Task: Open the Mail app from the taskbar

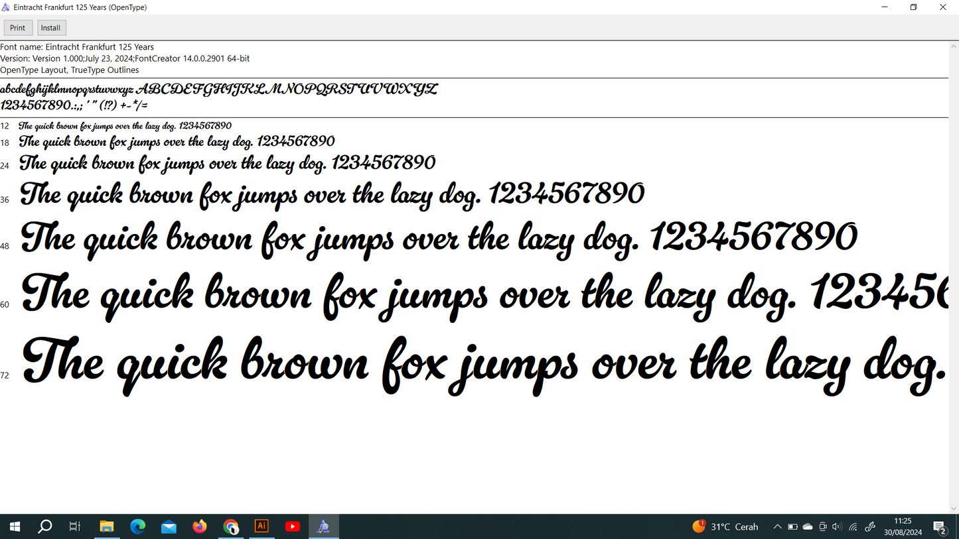Action: click(169, 526)
